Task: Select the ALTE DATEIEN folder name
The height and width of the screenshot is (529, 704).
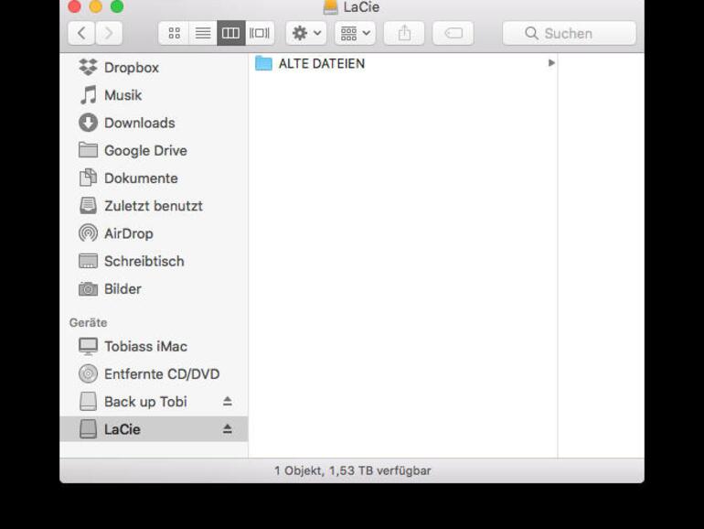Action: pos(322,64)
